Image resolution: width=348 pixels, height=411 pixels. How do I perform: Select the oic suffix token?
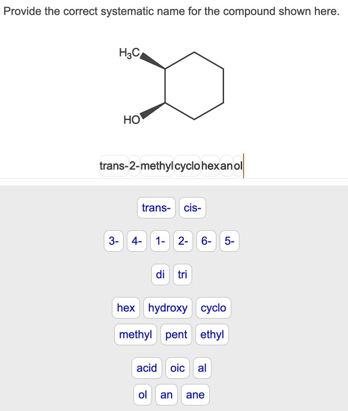click(x=177, y=368)
